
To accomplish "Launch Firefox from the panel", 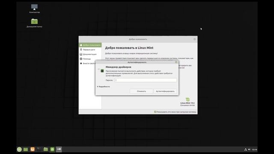I will pyautogui.click(x=33, y=149).
